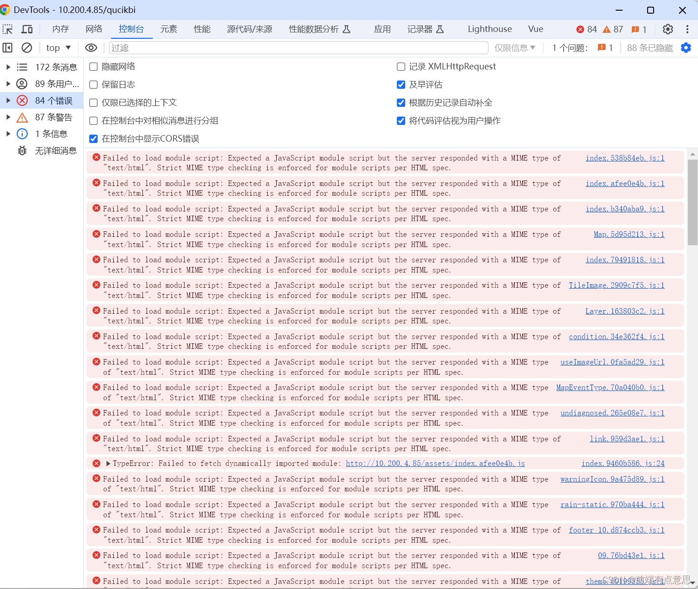This screenshot has width=698, height=589.
Task: Open source link index.538b84eb.js:1
Action: [x=625, y=158]
